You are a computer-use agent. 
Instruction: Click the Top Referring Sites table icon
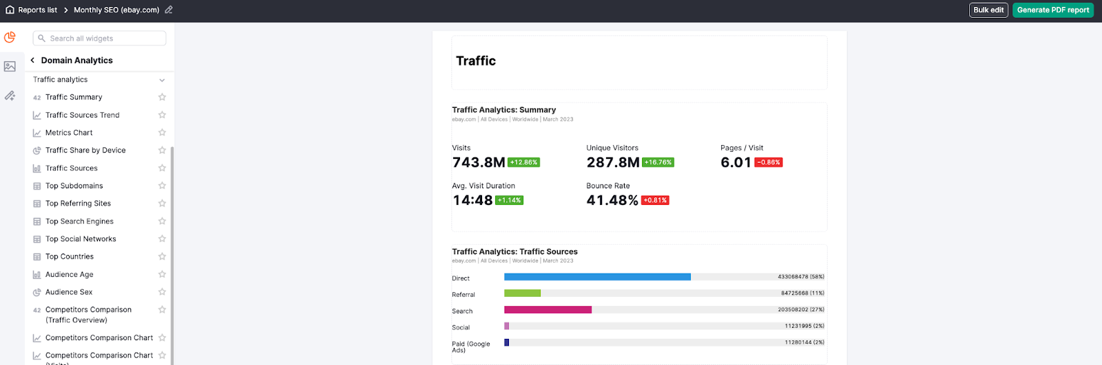[x=37, y=203]
